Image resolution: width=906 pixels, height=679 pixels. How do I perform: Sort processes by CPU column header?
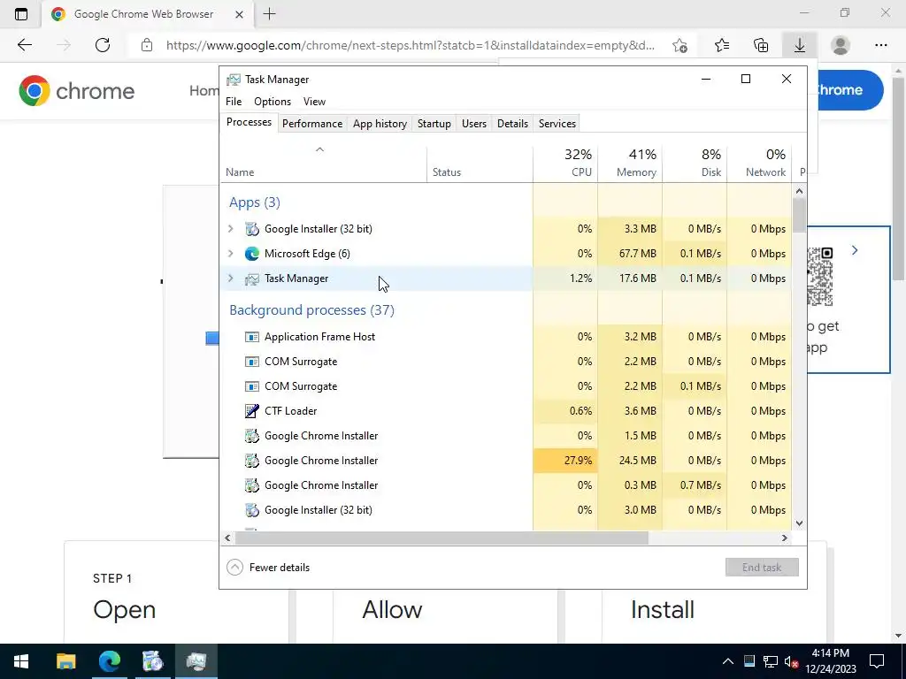pyautogui.click(x=565, y=164)
